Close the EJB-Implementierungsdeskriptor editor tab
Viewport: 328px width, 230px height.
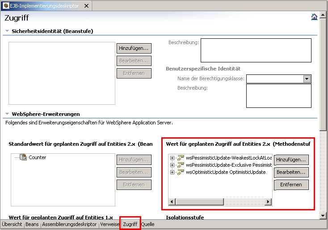(x=86, y=6)
